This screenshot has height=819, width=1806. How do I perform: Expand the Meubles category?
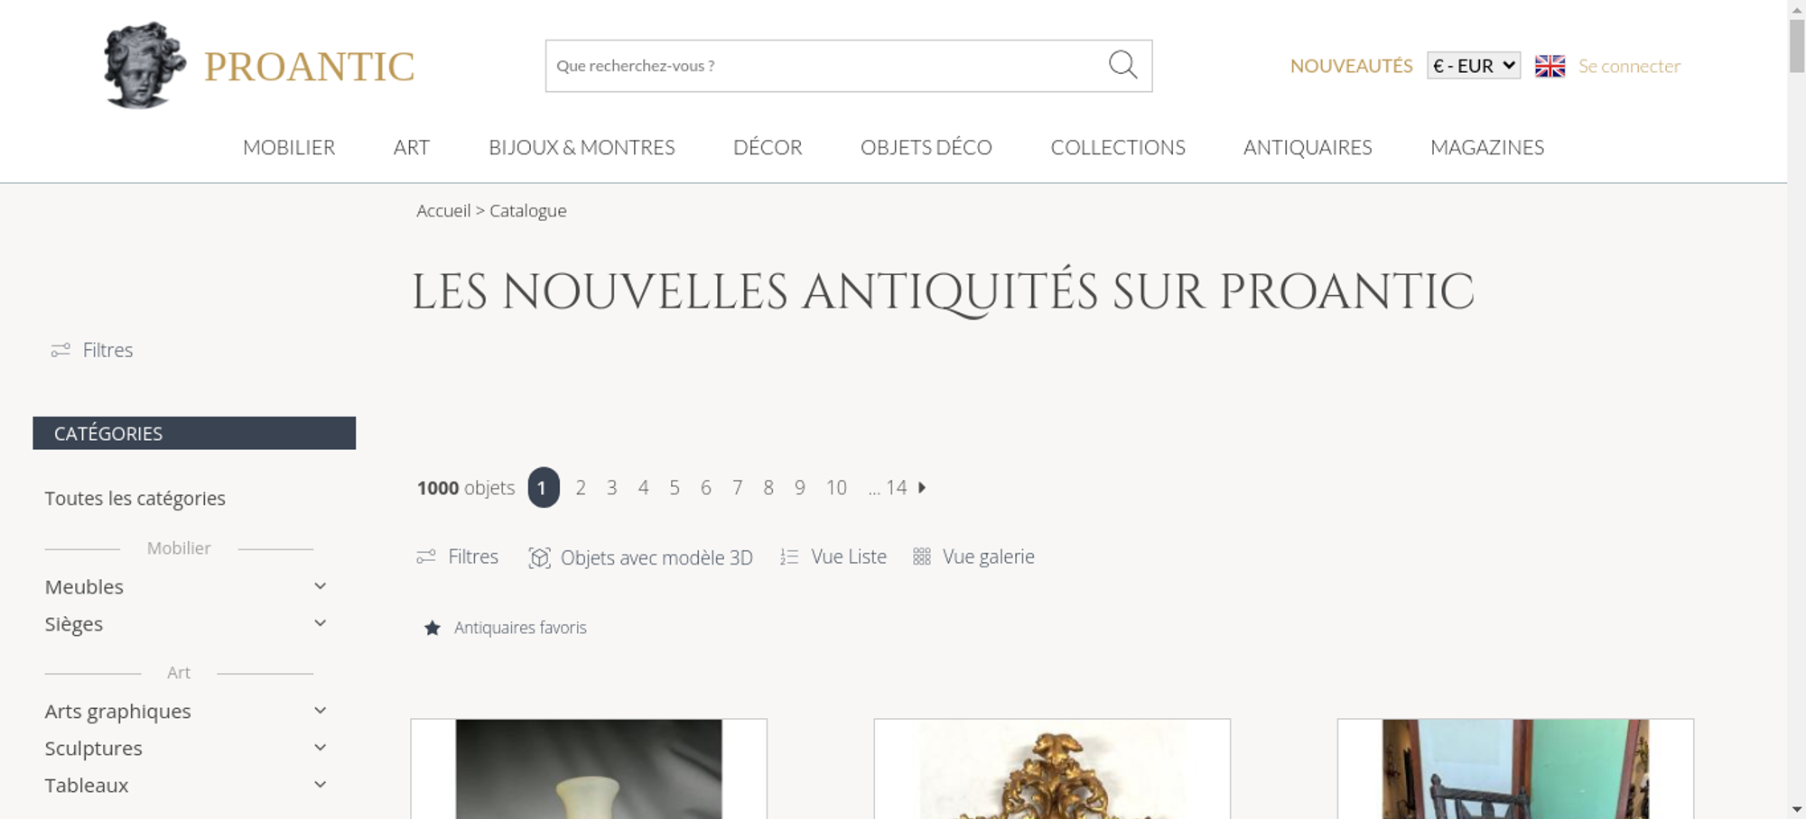[321, 586]
